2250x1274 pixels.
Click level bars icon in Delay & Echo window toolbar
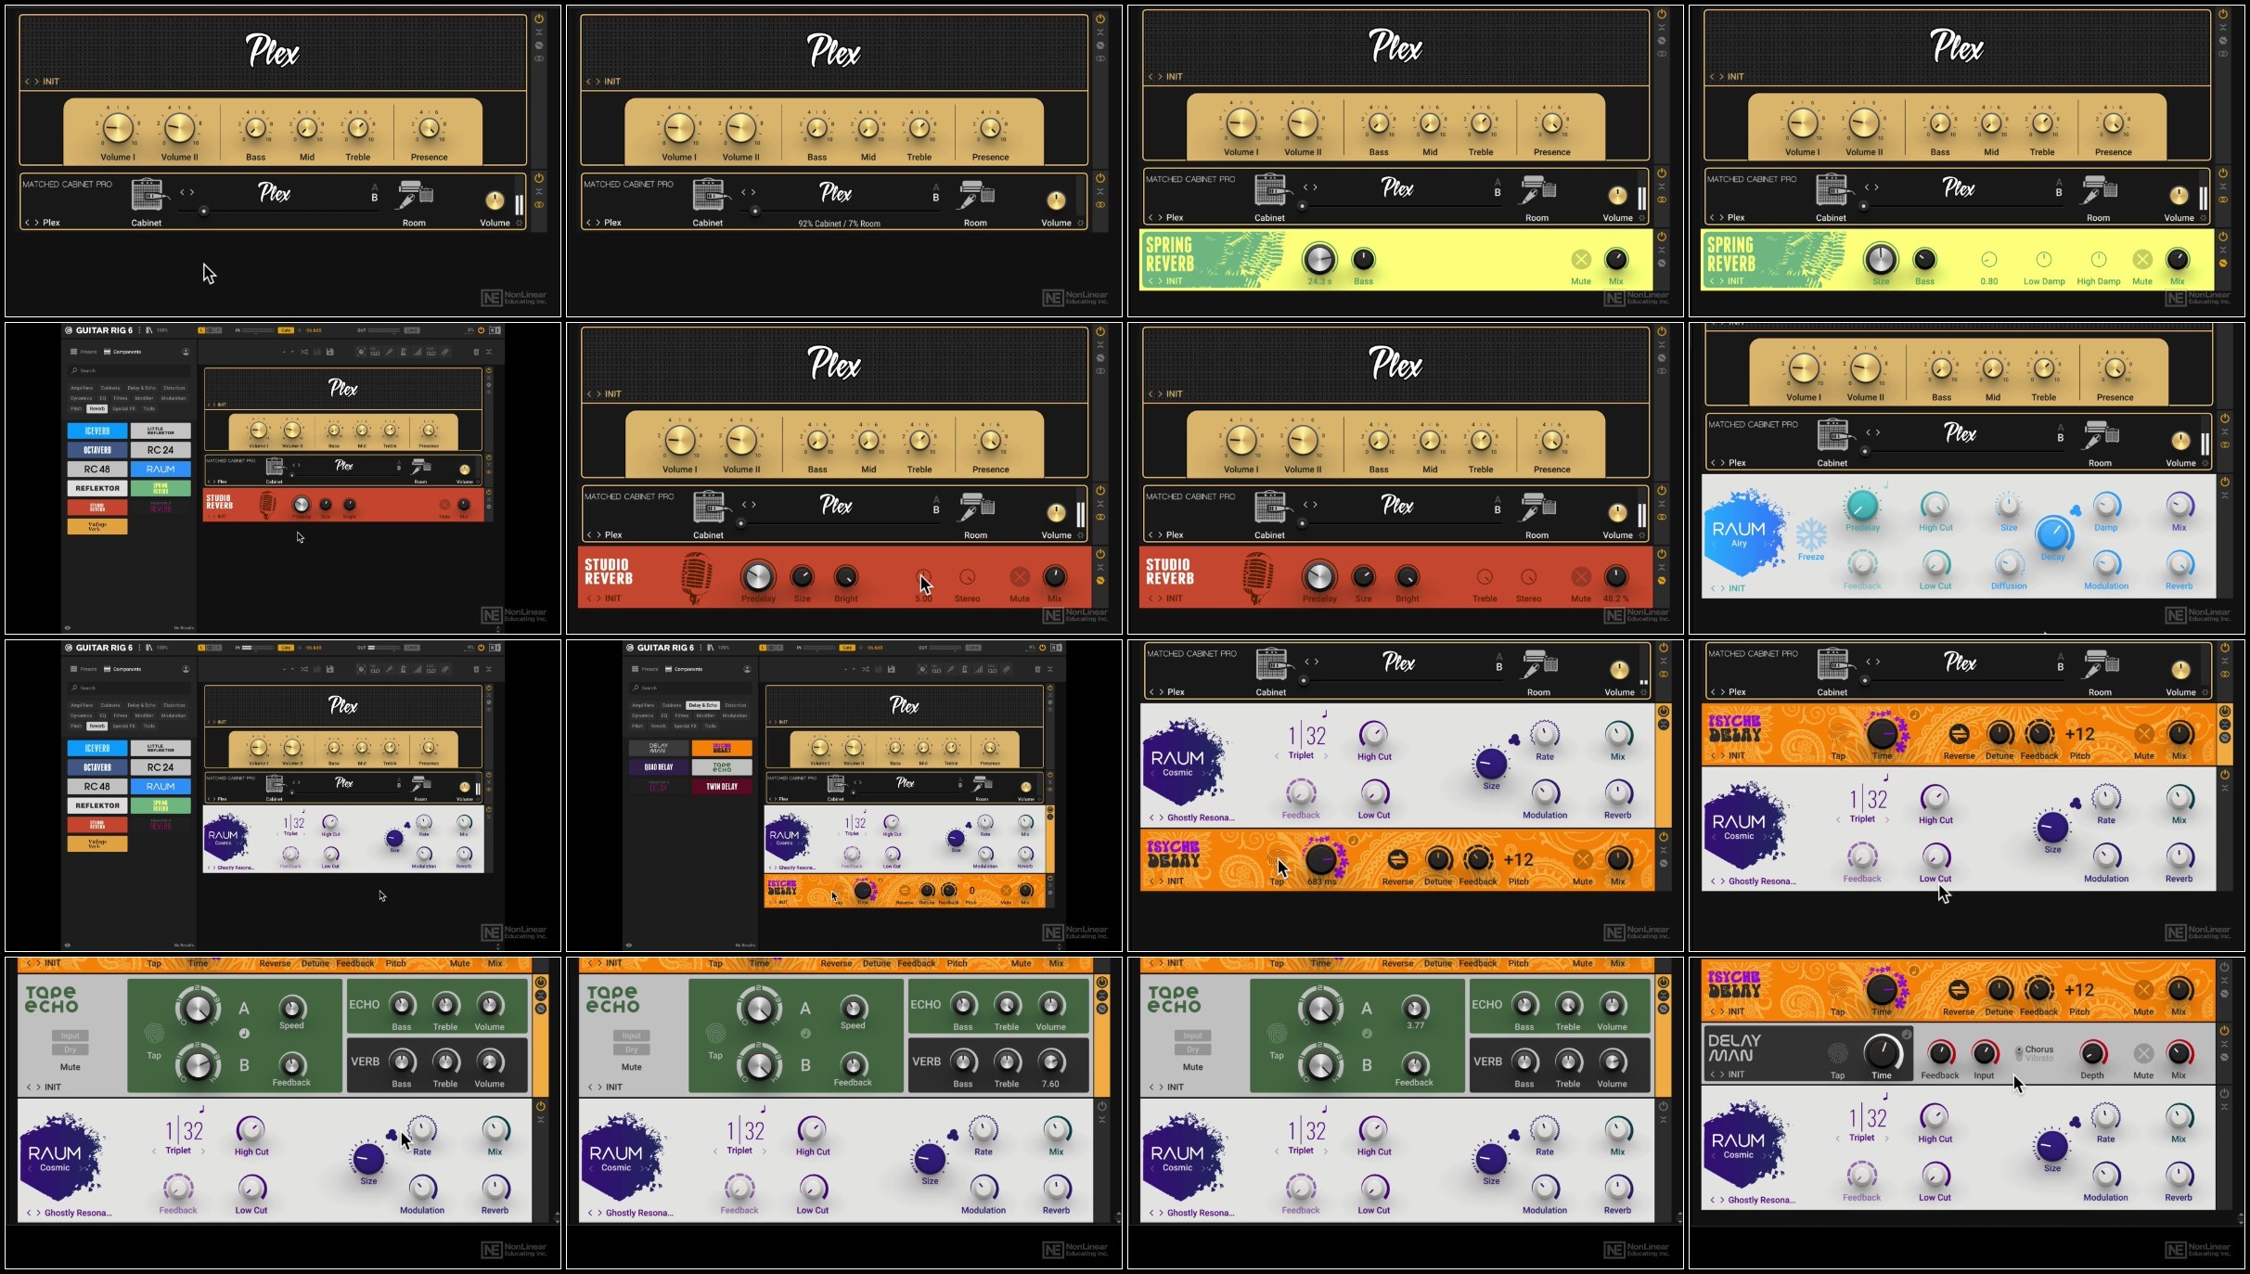pos(979,669)
